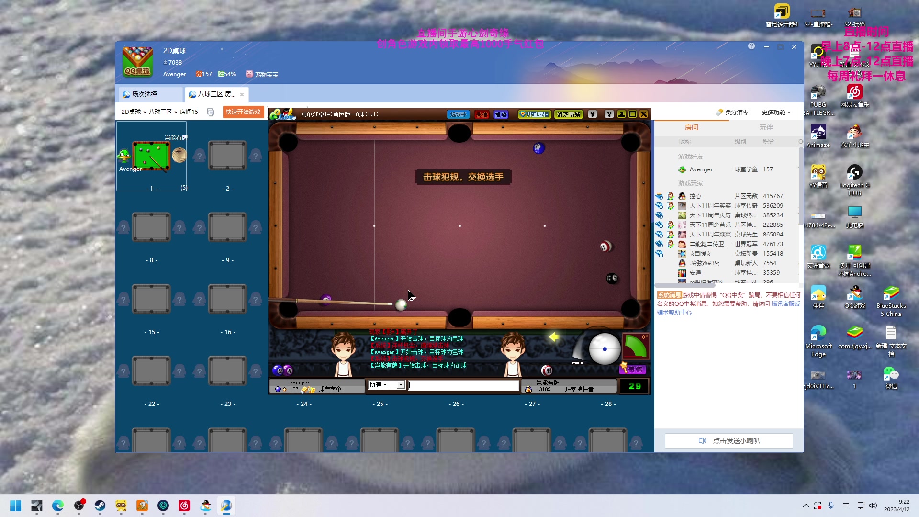Open the 微信 desktop icon

click(x=891, y=377)
